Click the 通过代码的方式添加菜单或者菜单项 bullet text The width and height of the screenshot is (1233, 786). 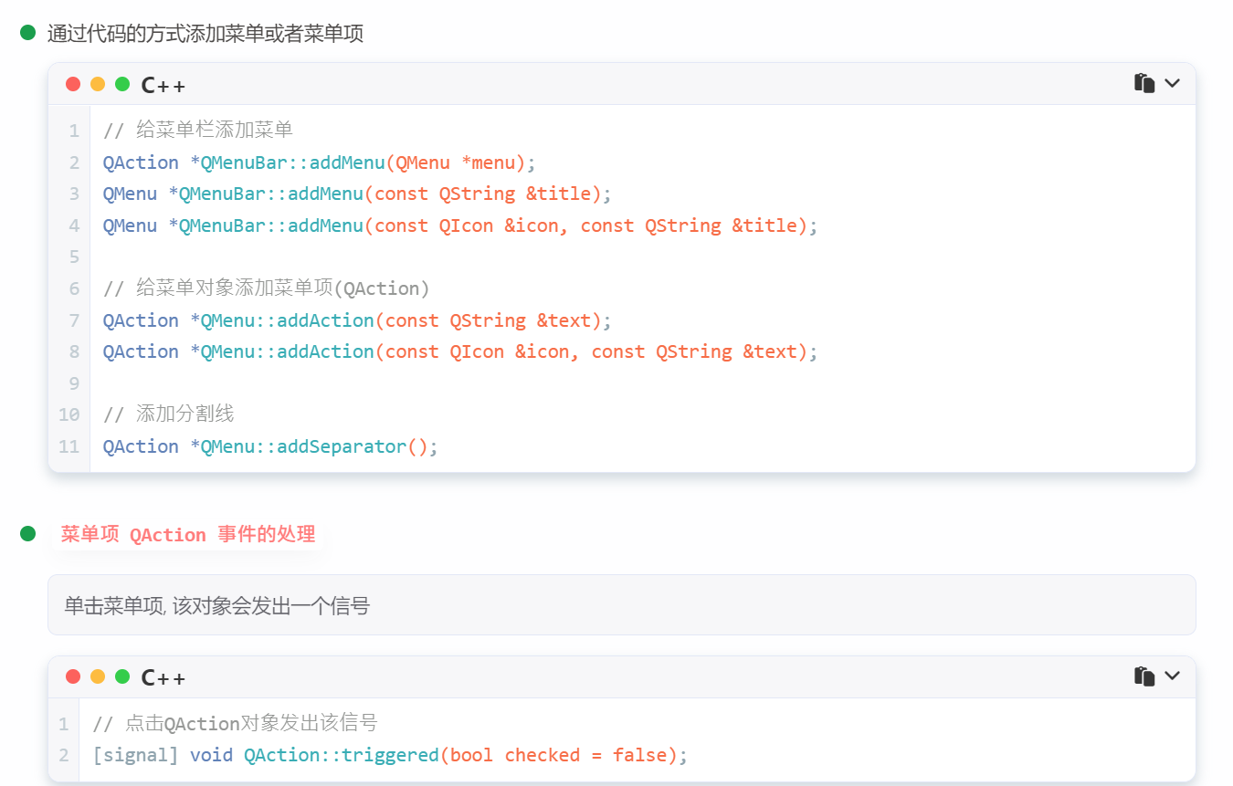(x=205, y=34)
